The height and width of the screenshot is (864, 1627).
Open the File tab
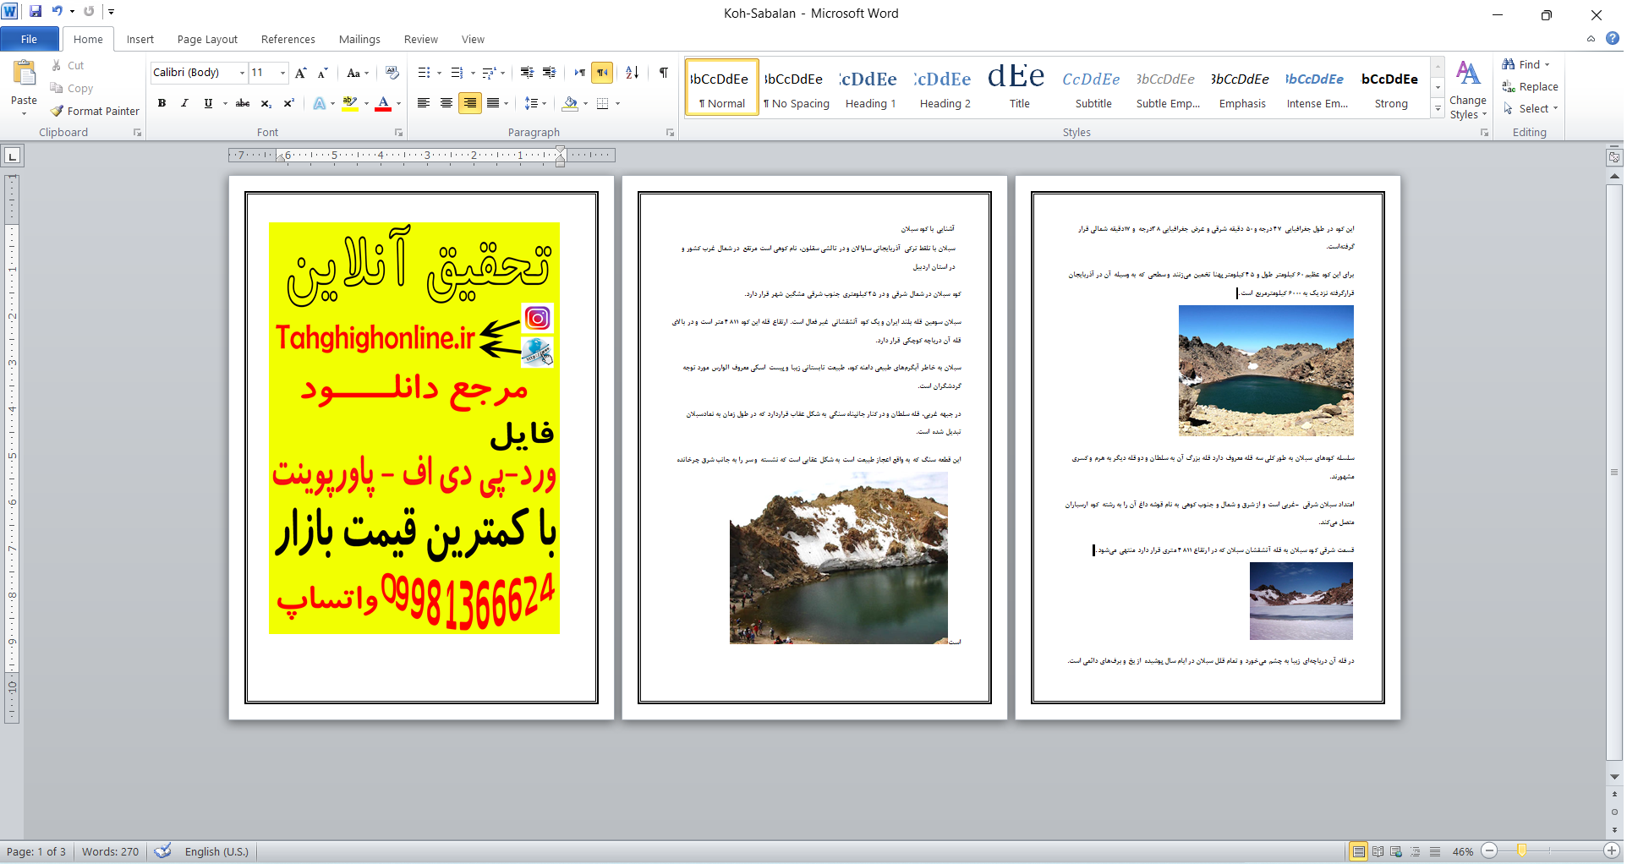click(x=30, y=39)
